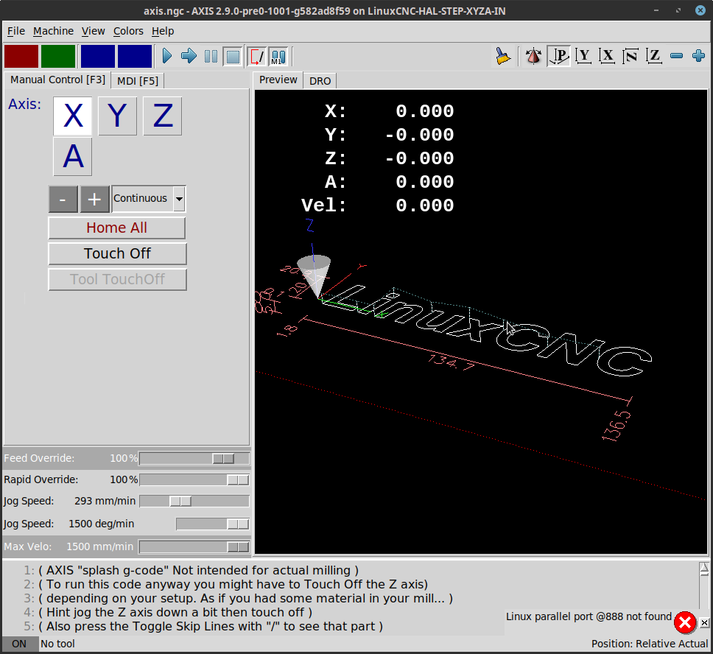This screenshot has height=654, width=713.
Task: Zoom in with plus icon
Action: (x=698, y=56)
